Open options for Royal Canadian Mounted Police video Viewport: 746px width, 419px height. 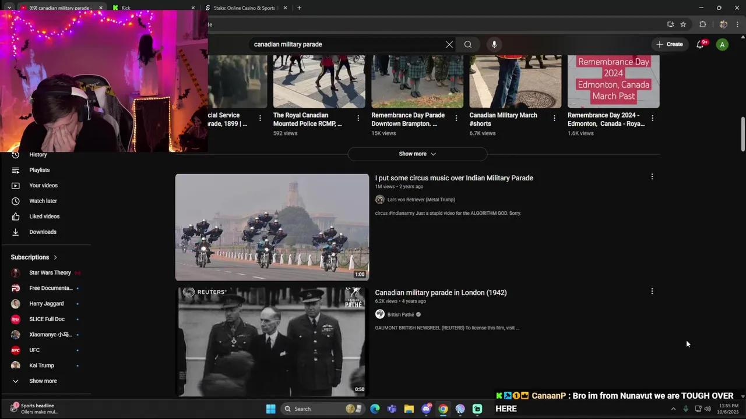(x=358, y=118)
